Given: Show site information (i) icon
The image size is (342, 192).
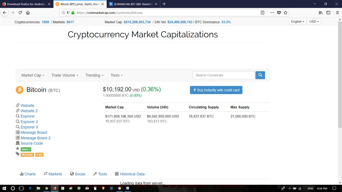Looking at the screenshot, I should coord(63,13).
